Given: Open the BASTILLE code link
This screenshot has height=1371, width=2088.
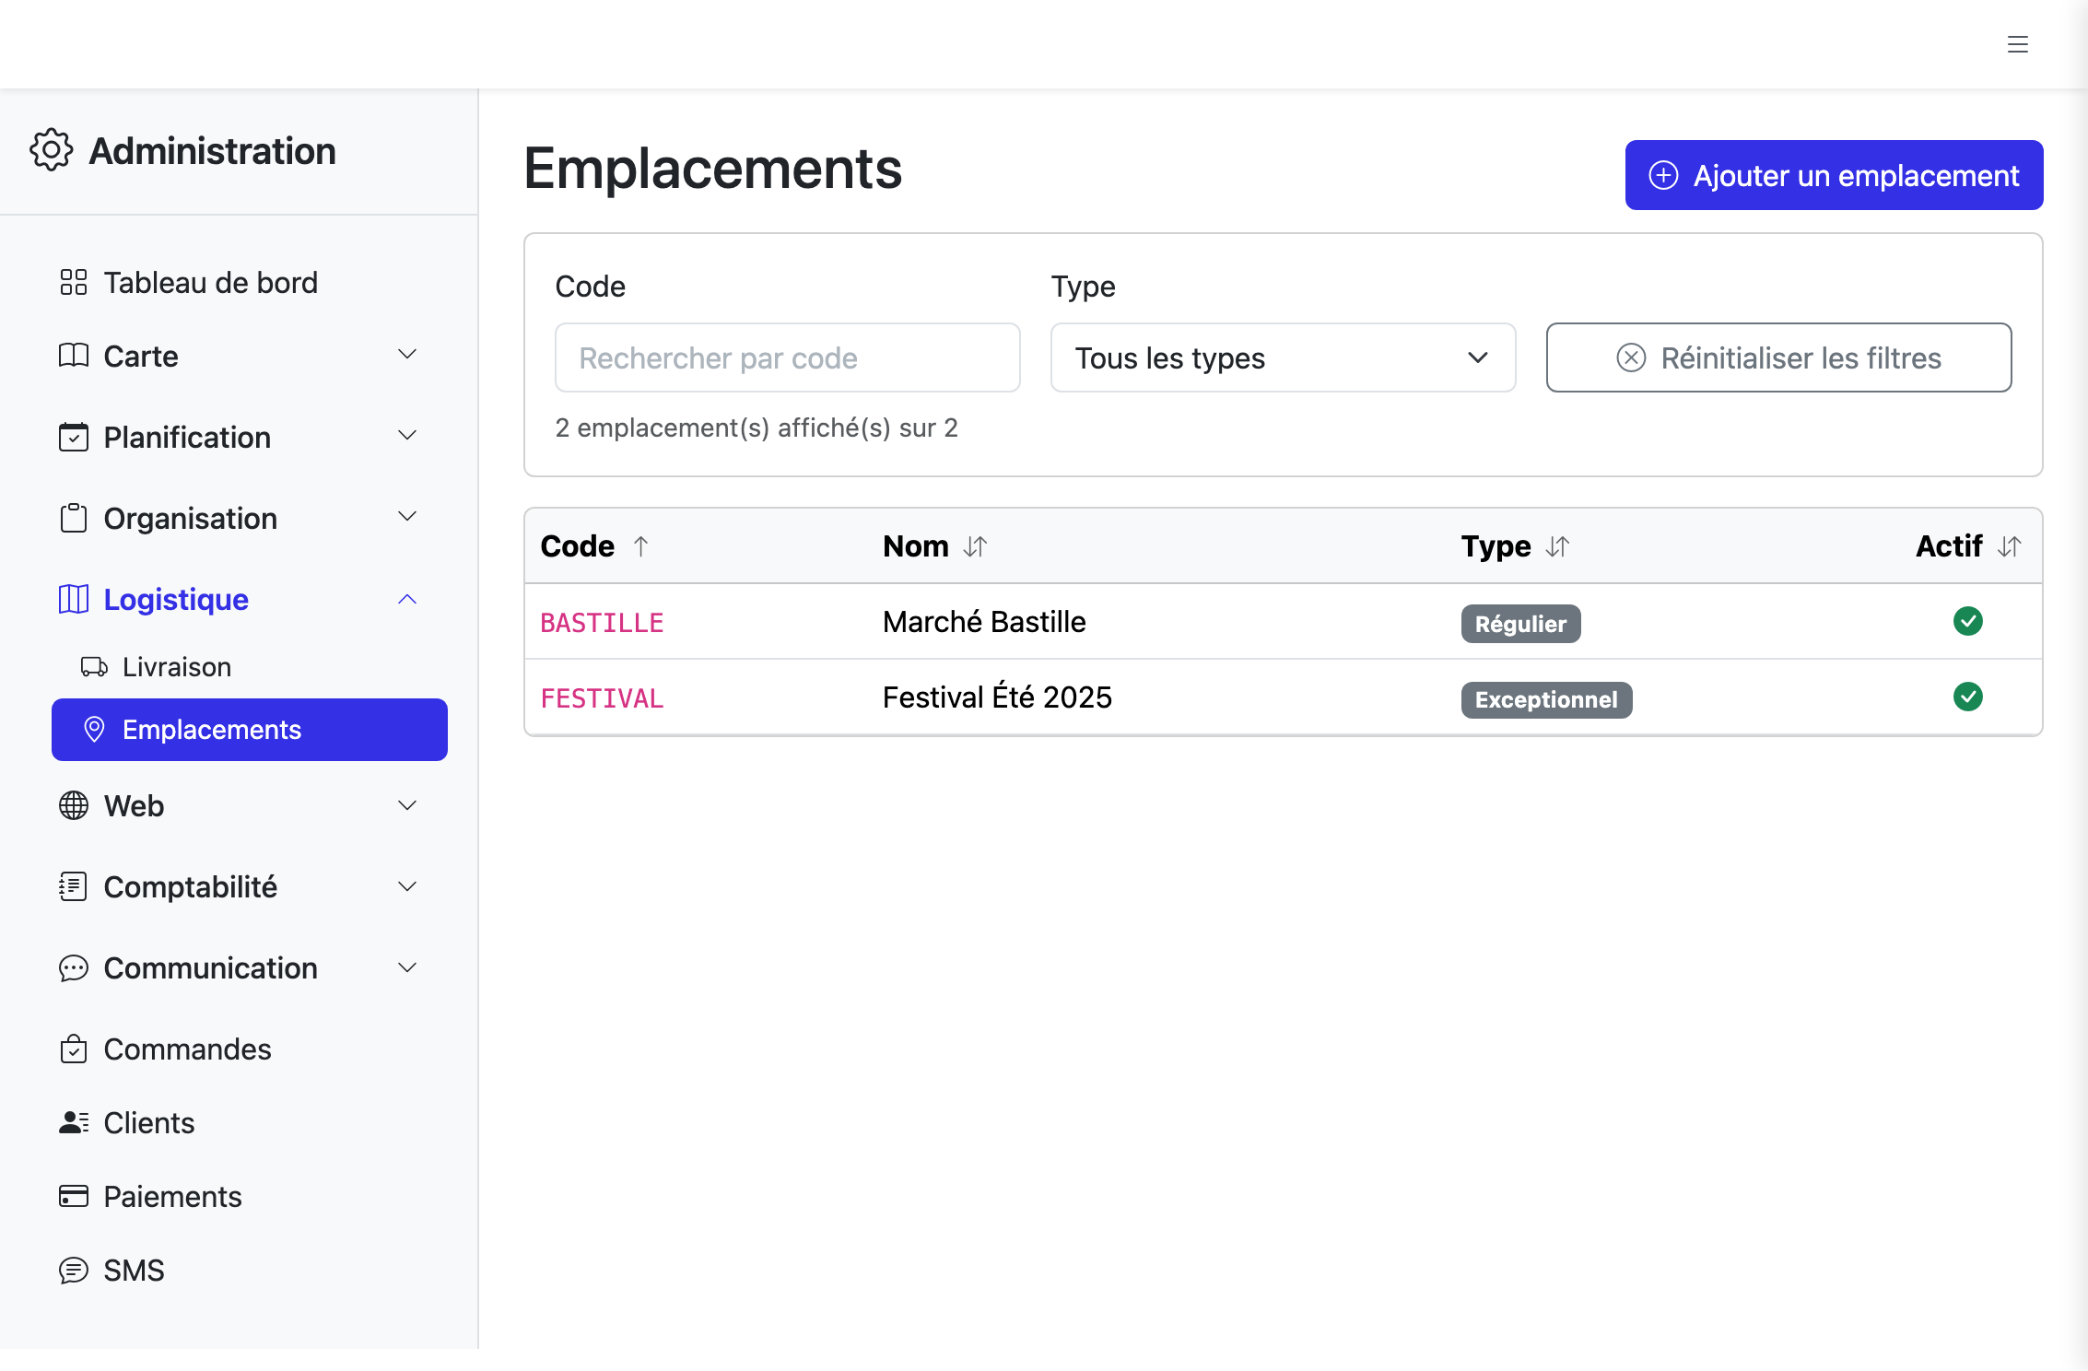Looking at the screenshot, I should 602,623.
